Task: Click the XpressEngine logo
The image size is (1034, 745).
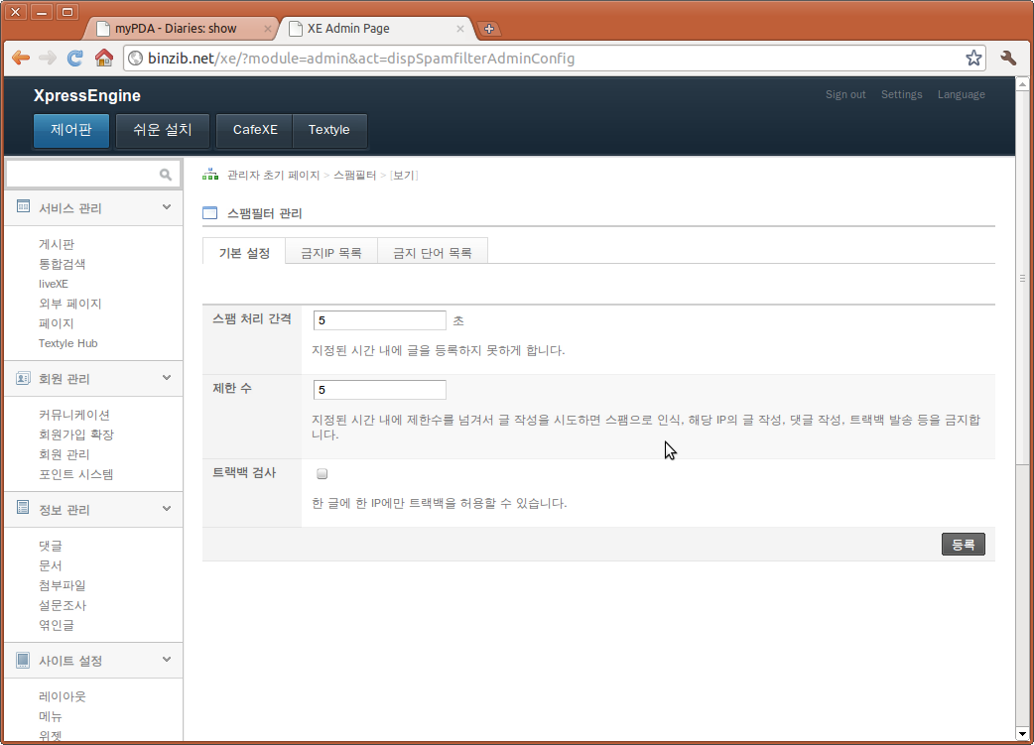Action: click(x=87, y=95)
